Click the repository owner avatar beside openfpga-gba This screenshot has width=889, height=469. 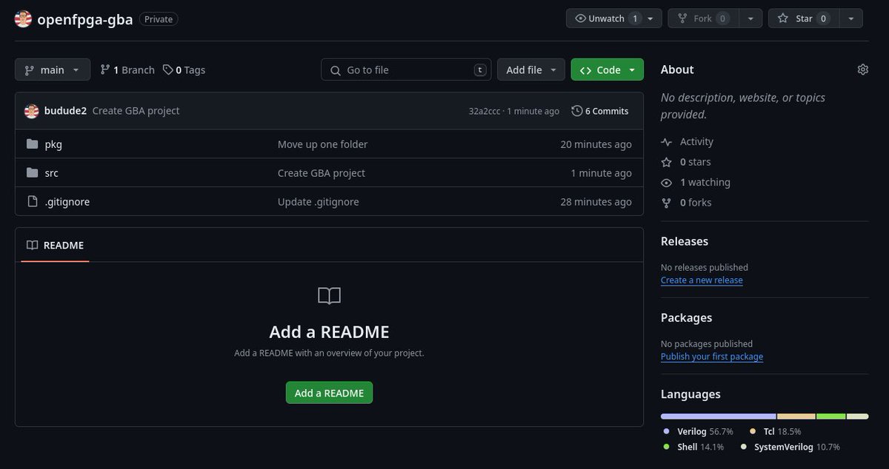click(23, 19)
